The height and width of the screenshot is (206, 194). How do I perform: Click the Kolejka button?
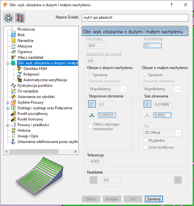[x=112, y=199]
